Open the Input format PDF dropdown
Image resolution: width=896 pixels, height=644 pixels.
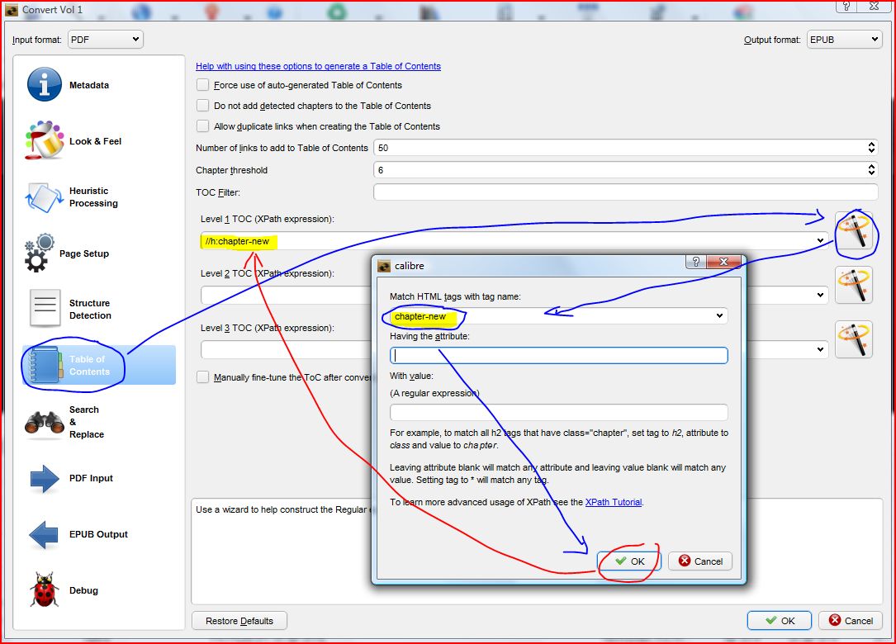105,40
